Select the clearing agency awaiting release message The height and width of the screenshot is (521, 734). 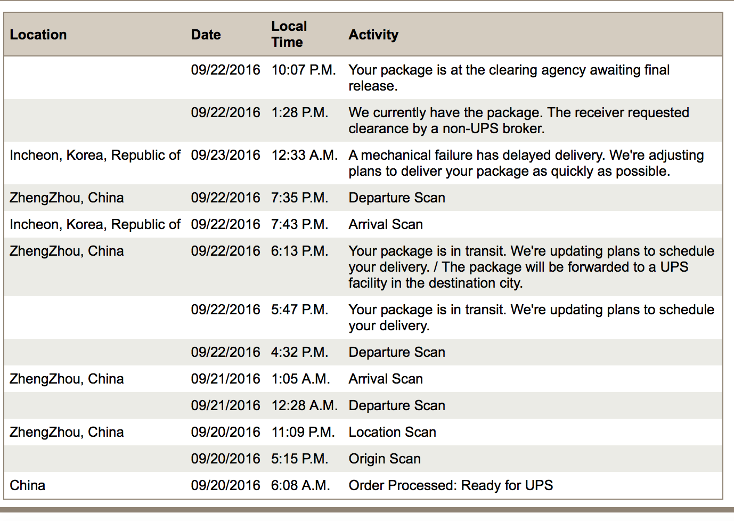[x=509, y=78]
